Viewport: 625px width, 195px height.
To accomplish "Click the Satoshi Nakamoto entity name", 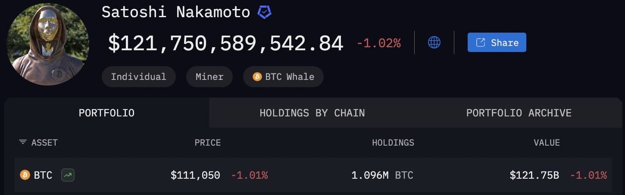I will click(x=176, y=12).
